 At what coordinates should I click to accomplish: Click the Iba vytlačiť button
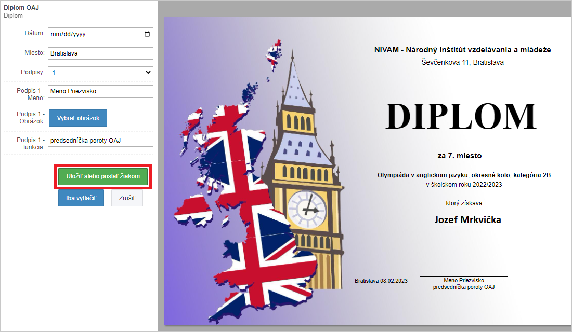tap(81, 198)
